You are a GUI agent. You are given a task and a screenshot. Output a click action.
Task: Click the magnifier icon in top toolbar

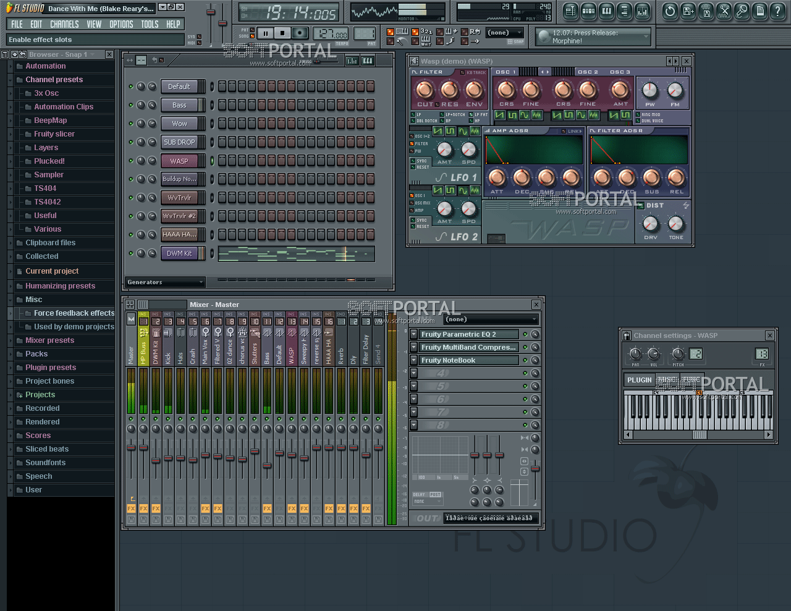tap(742, 11)
